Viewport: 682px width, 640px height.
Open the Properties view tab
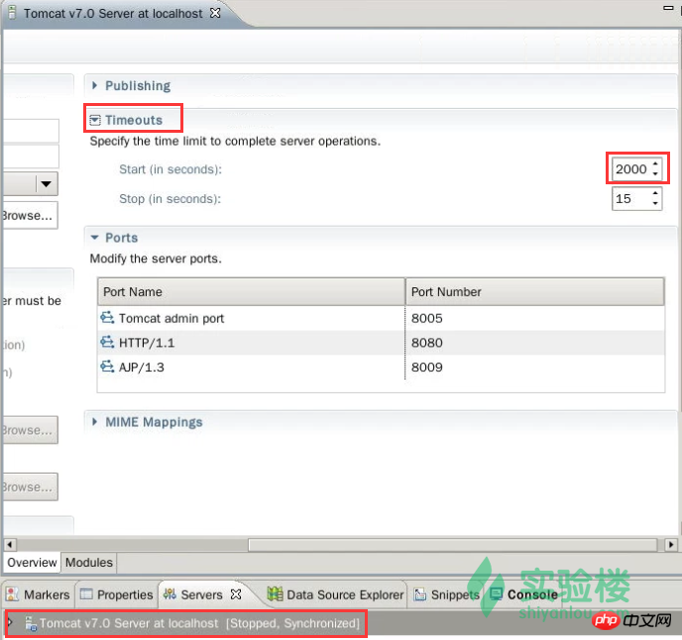point(117,594)
